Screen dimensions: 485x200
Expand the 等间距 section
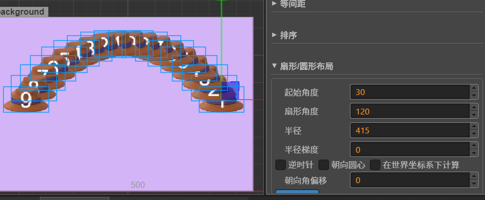click(288, 3)
